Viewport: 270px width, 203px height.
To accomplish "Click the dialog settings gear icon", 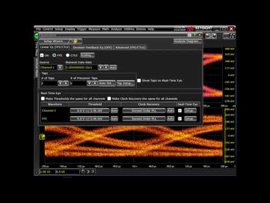I will click(x=190, y=35).
